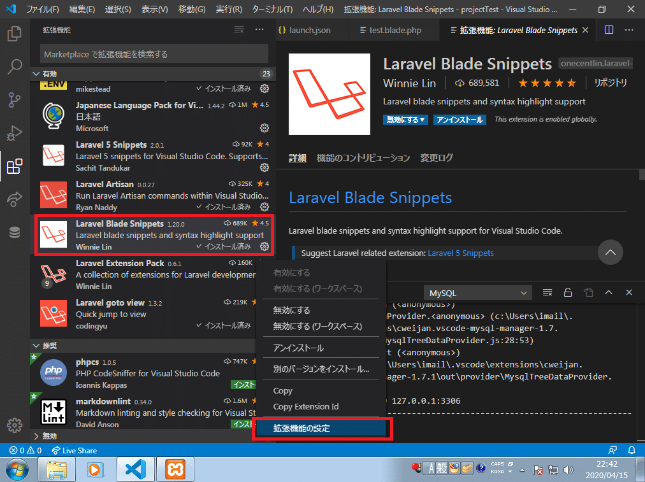645x482 pixels.
Task: Select the 機能のコントリビューション tab
Action: pyautogui.click(x=363, y=158)
